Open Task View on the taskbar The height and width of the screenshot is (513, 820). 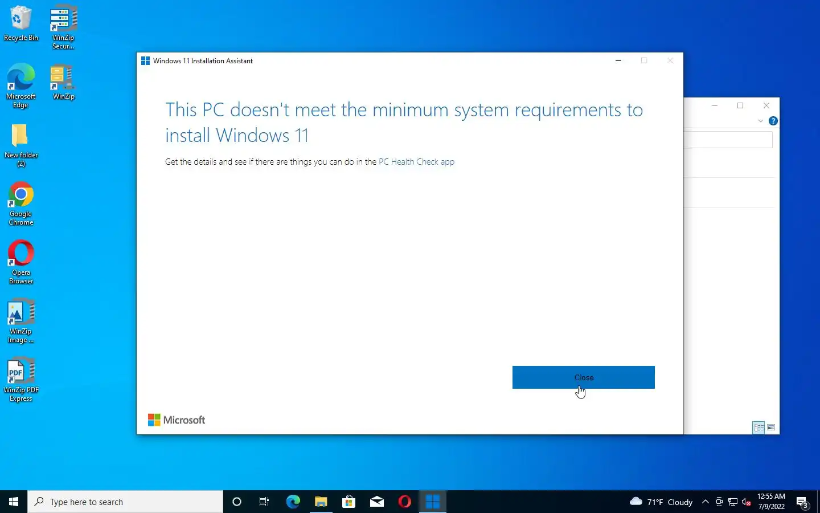(x=264, y=502)
